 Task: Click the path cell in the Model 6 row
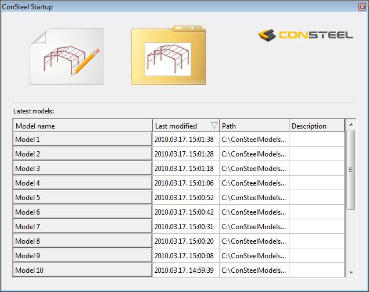254,212
